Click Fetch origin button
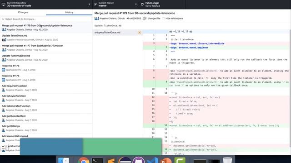291x163 pixels. tap(162, 5)
